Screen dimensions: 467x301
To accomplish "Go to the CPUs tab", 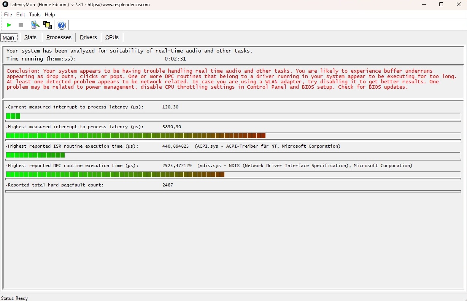I will tap(112, 37).
